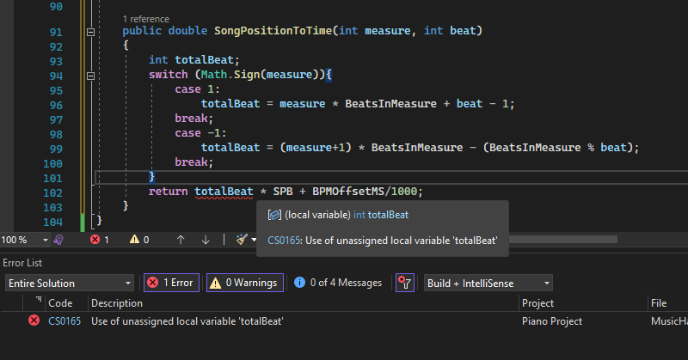Viewport: 688px width, 360px height.
Task: Go to previous issue with up arrow
Action: tap(181, 240)
